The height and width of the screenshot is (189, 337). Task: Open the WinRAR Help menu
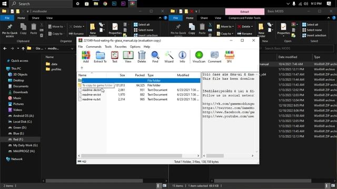(x=147, y=47)
